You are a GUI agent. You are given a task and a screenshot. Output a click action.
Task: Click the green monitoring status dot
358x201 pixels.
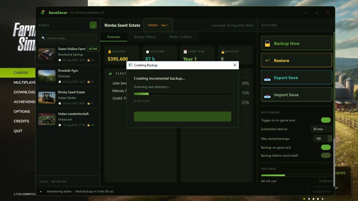(x=41, y=192)
